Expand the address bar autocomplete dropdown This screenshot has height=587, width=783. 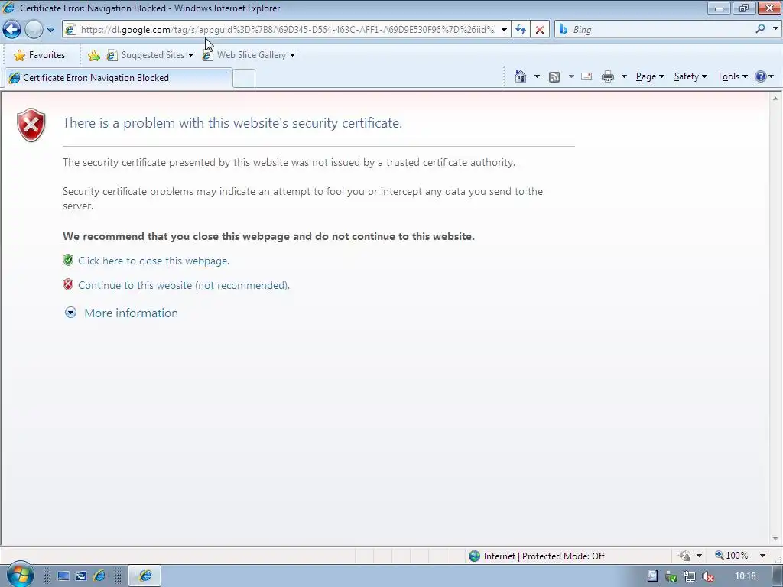click(504, 30)
